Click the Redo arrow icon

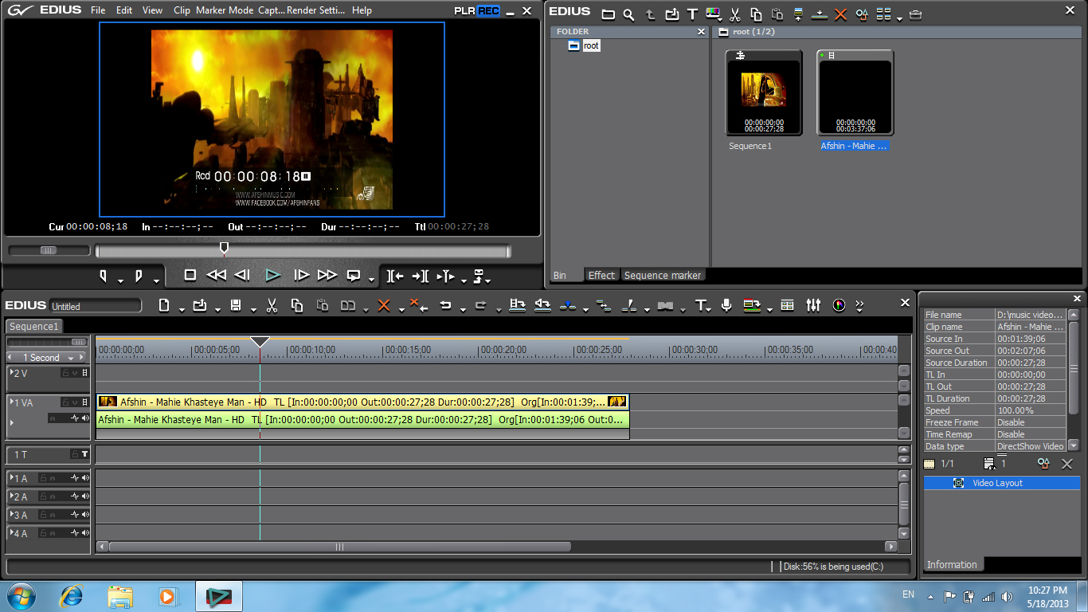[481, 305]
